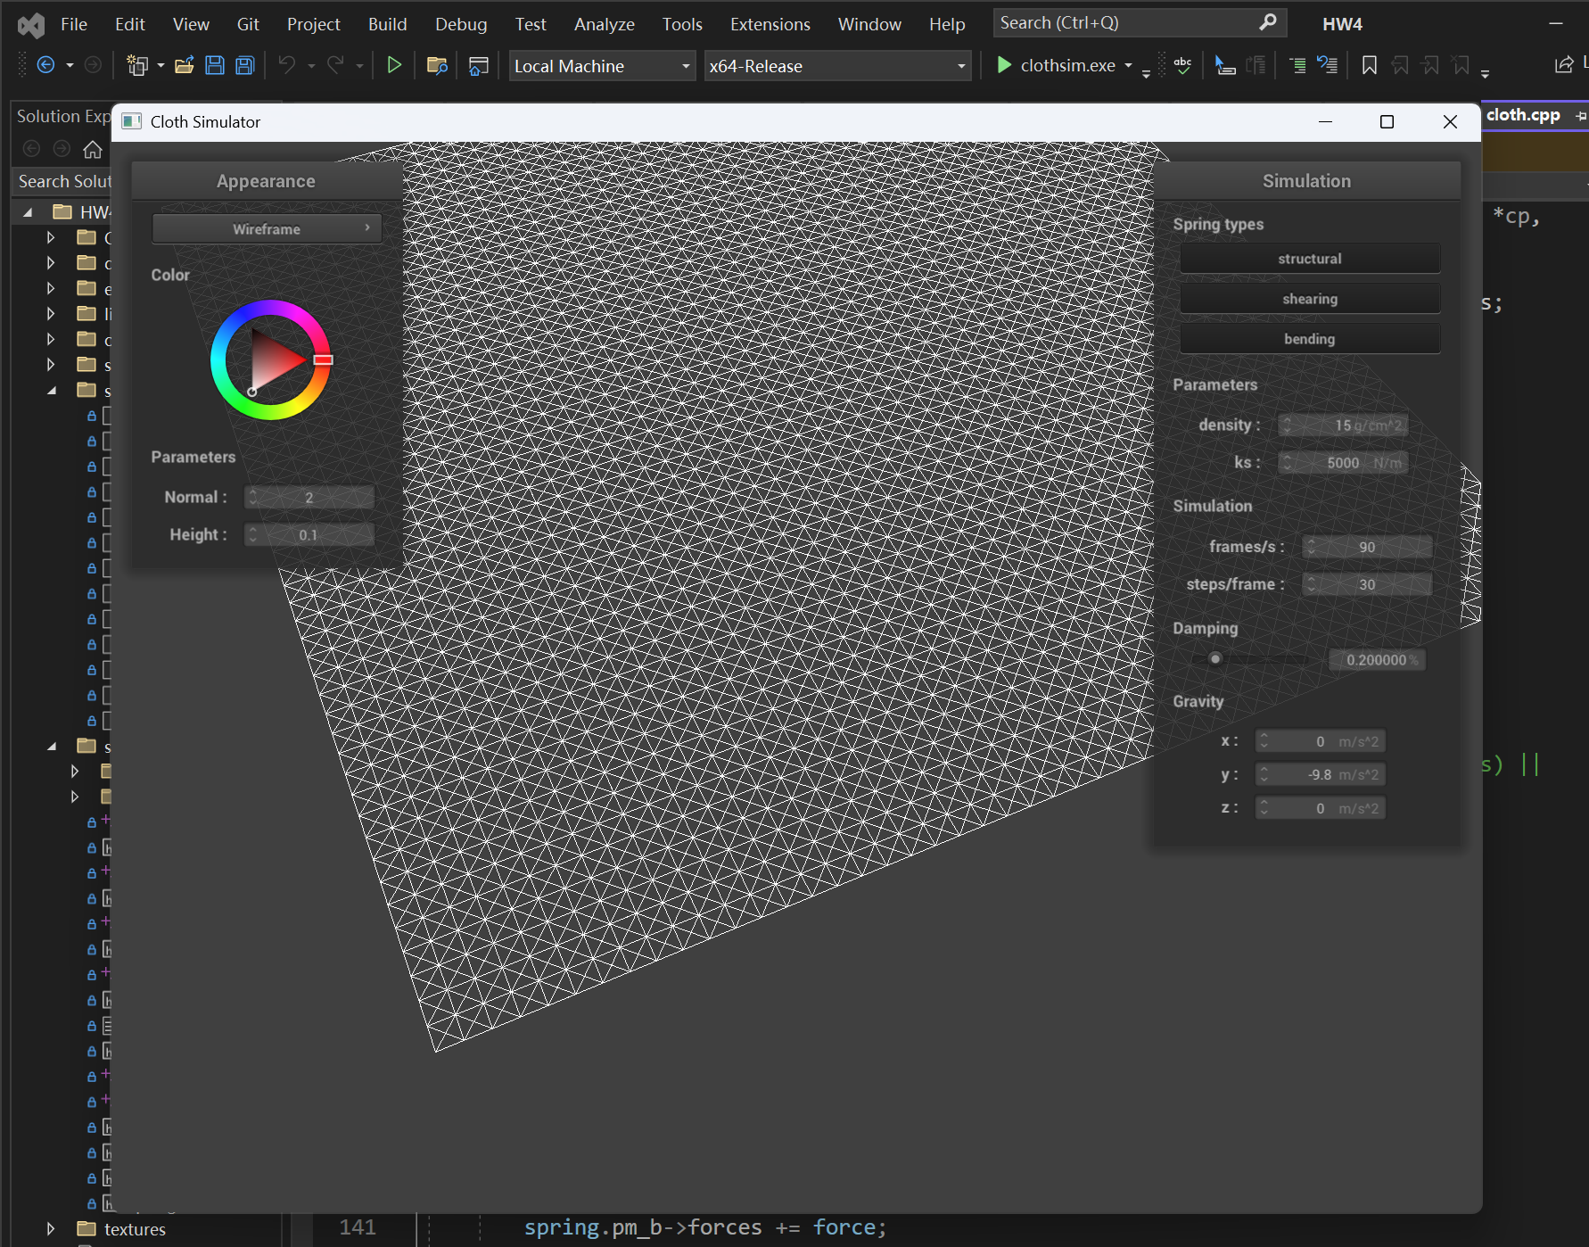
Task: Click the Visual Studio logo icon
Action: click(31, 25)
